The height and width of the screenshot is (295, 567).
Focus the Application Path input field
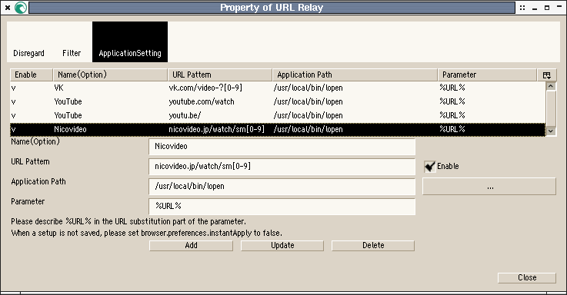[282, 187]
